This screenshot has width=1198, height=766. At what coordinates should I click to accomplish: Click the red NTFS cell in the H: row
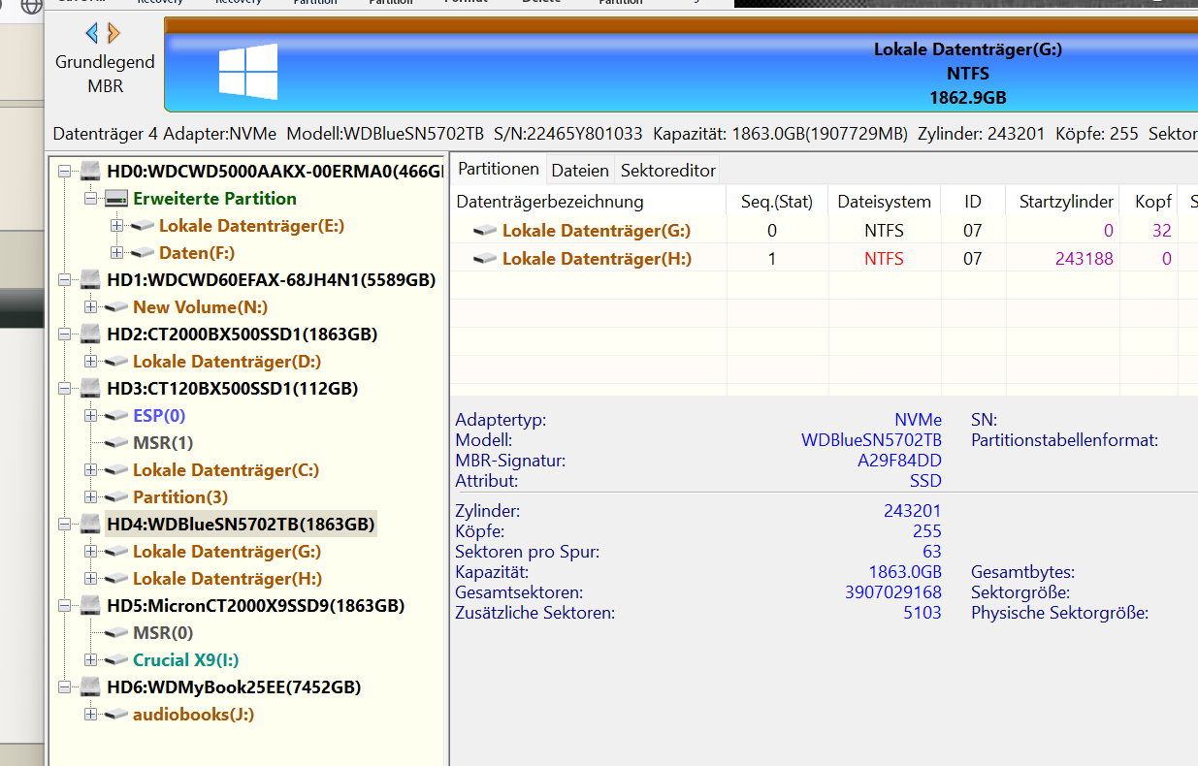[x=884, y=259]
